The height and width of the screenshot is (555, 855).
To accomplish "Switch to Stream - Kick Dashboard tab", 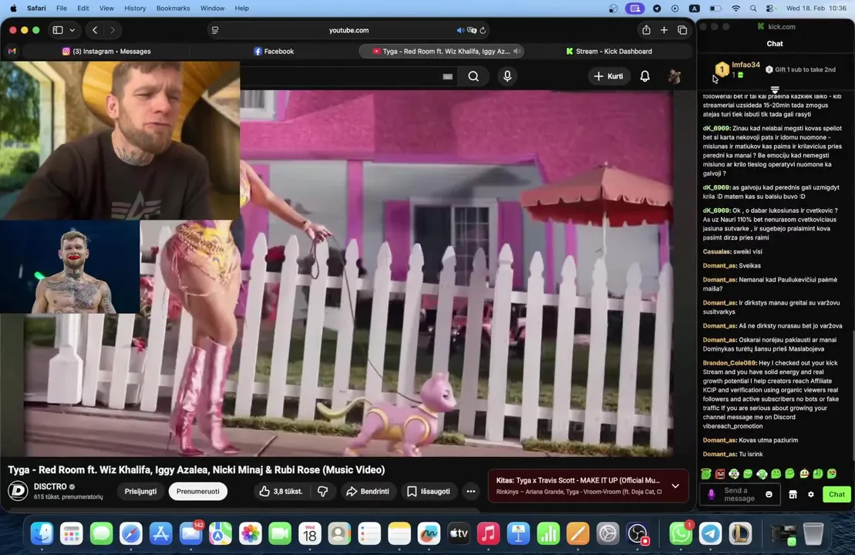I will tap(609, 51).
